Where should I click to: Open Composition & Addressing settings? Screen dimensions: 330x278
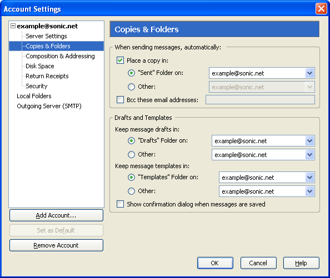60,56
